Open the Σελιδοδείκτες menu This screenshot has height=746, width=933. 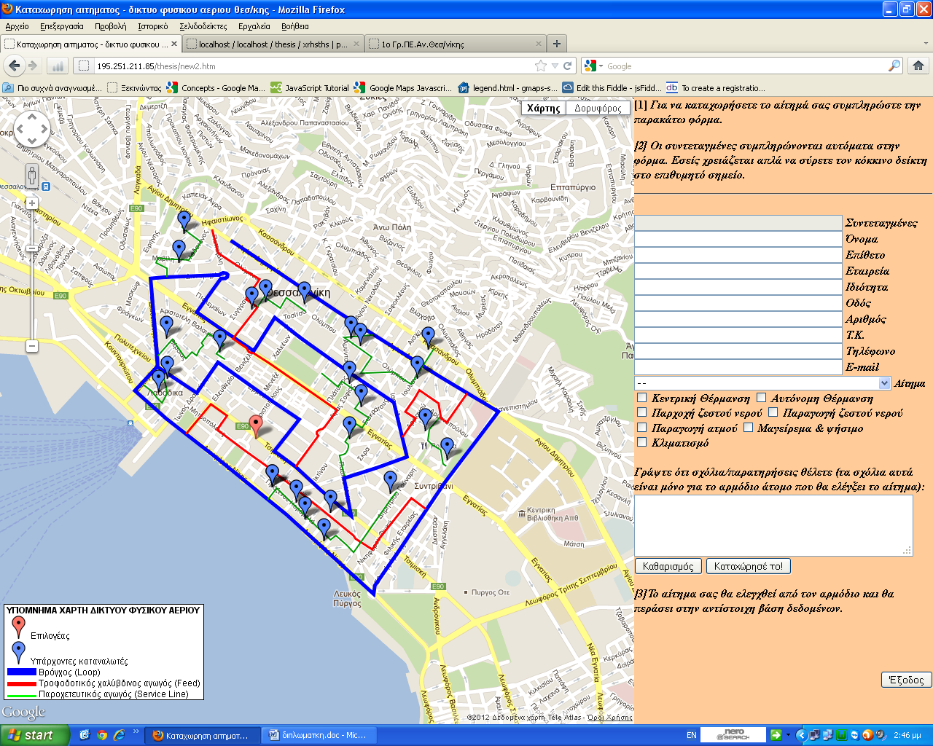[203, 26]
